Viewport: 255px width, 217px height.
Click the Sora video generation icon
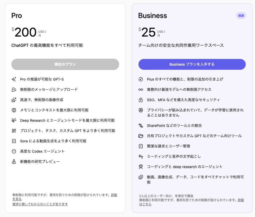pyautogui.click(x=14, y=141)
